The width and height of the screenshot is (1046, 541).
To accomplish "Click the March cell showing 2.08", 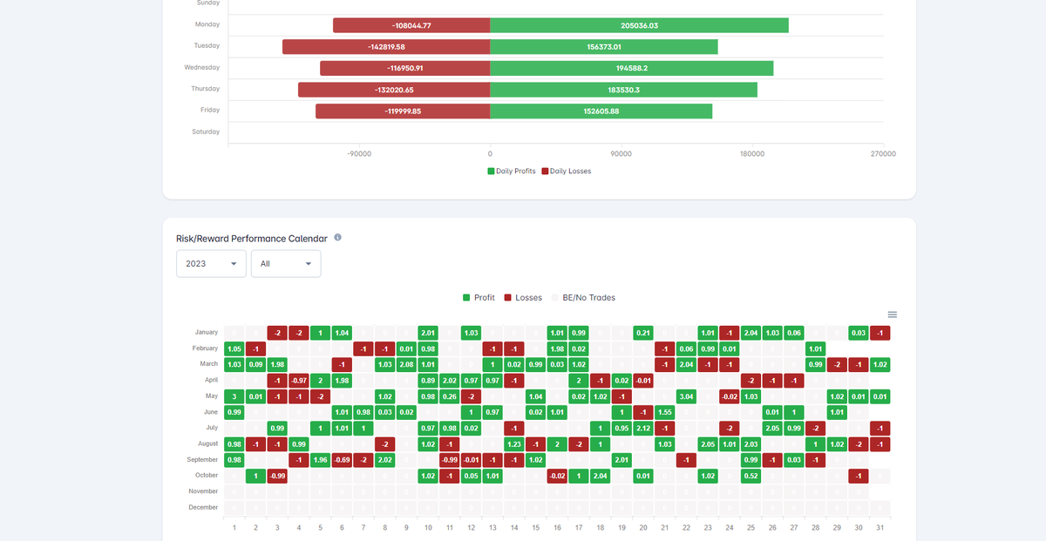I will click(x=406, y=364).
